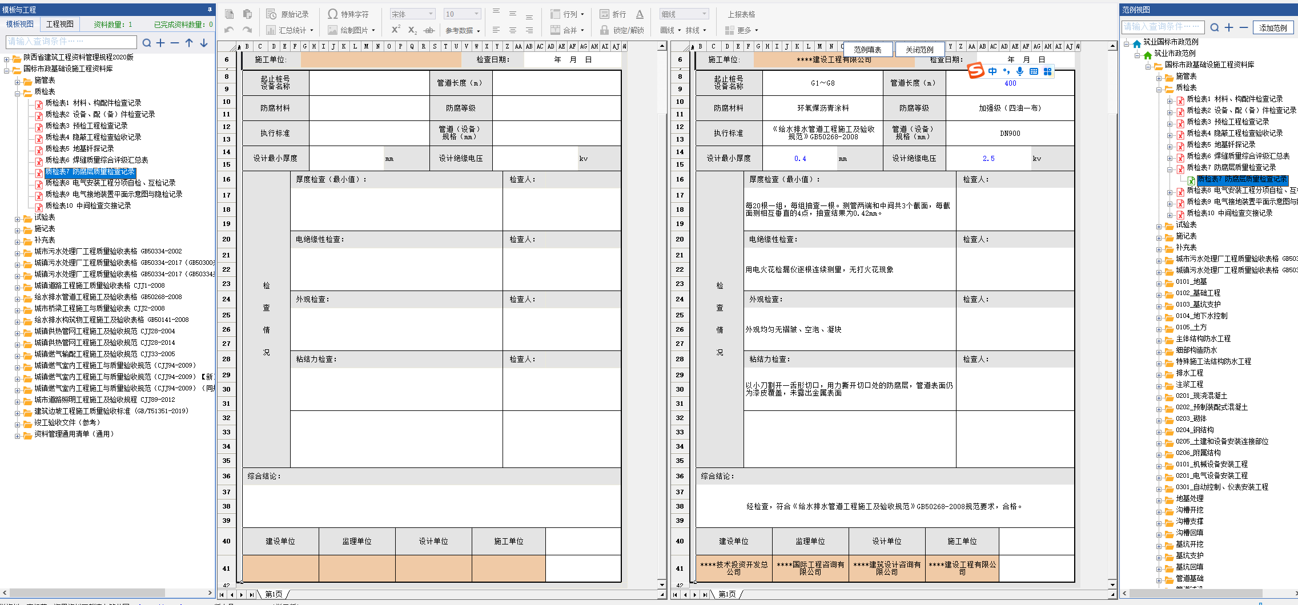Click 关闭范例 button
The width and height of the screenshot is (1298, 605).
(x=919, y=50)
